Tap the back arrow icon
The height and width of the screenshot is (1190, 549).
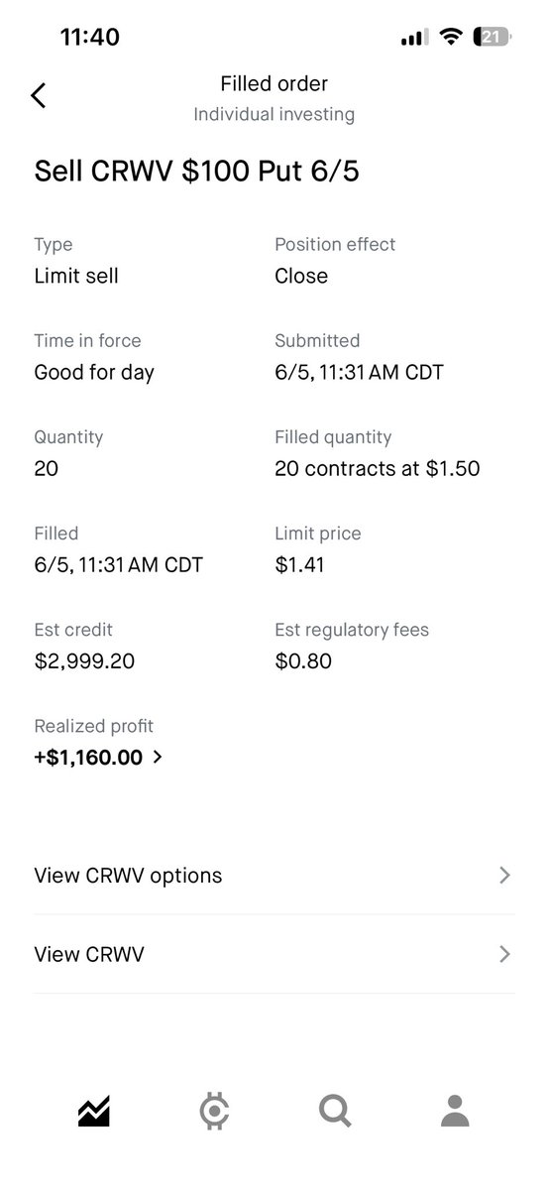(38, 96)
